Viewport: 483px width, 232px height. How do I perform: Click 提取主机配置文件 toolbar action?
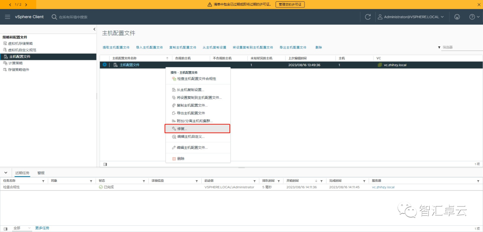pyautogui.click(x=116, y=48)
